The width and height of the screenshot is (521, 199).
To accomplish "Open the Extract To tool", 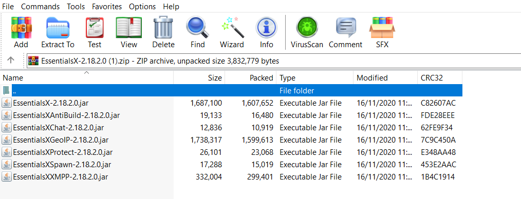I will click(x=58, y=32).
